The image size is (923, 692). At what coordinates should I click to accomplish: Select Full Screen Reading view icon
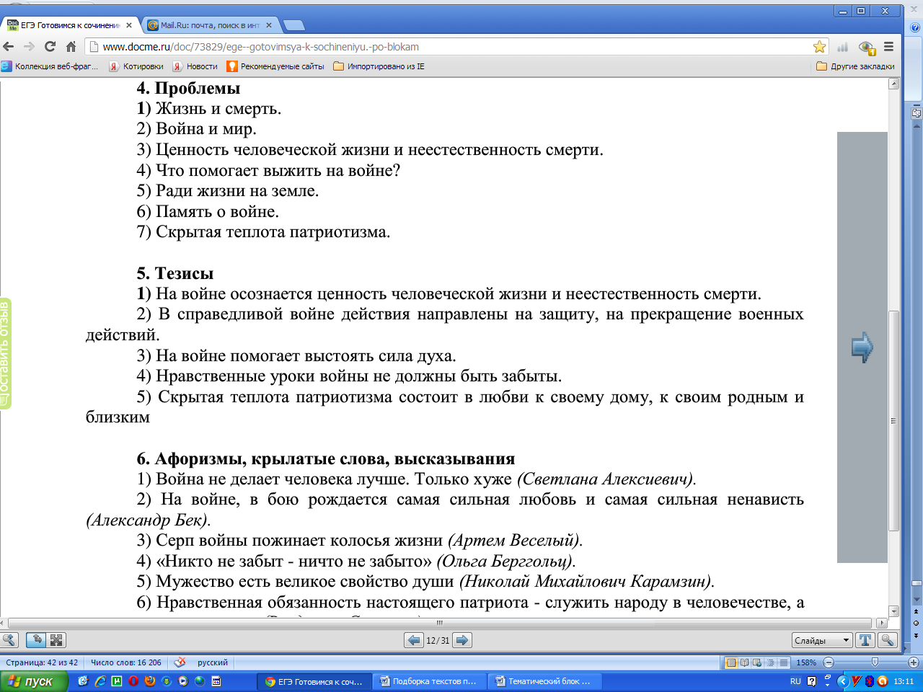745,662
